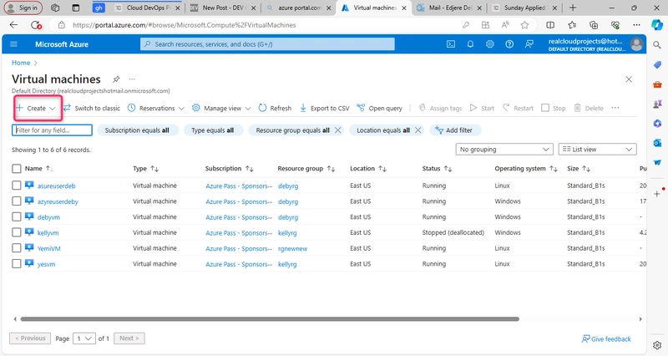Open Cloud Shell from the Azure header

tap(451, 44)
